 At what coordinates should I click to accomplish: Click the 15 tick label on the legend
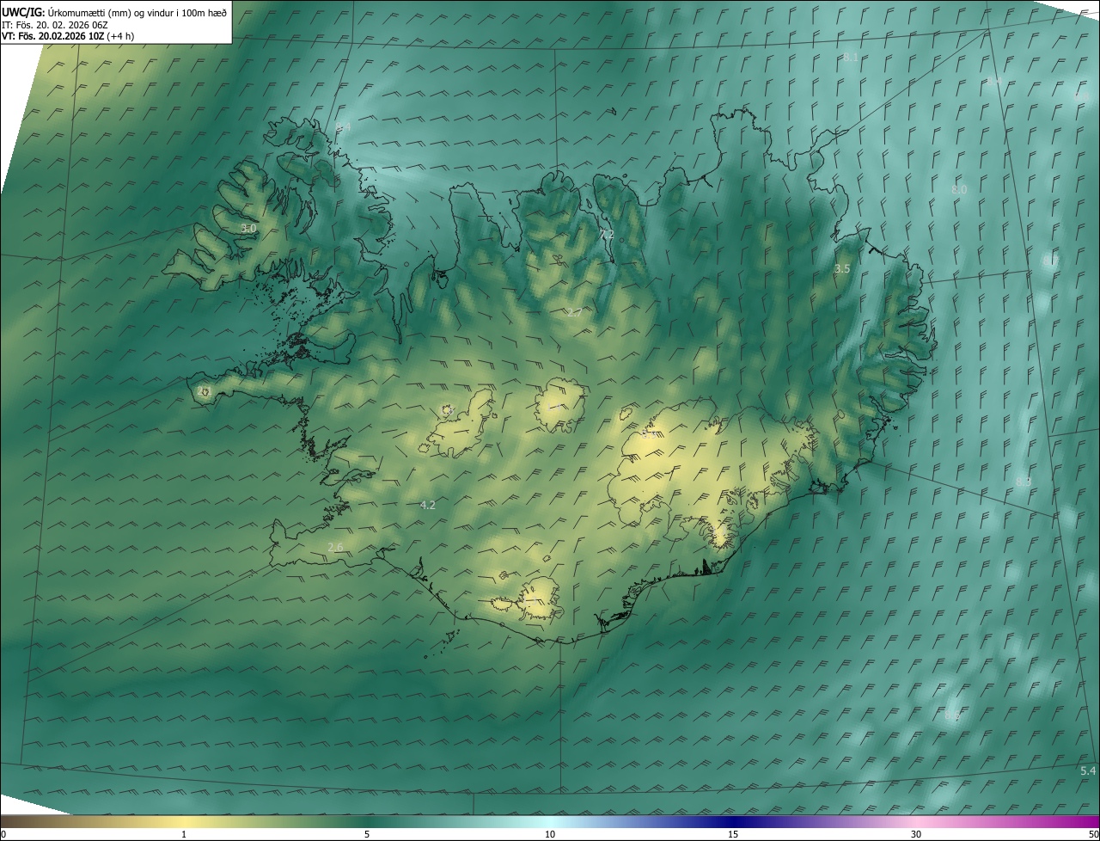click(733, 834)
